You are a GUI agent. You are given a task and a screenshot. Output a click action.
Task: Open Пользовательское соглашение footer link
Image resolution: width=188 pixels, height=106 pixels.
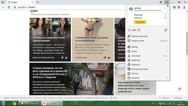[x=96, y=98]
